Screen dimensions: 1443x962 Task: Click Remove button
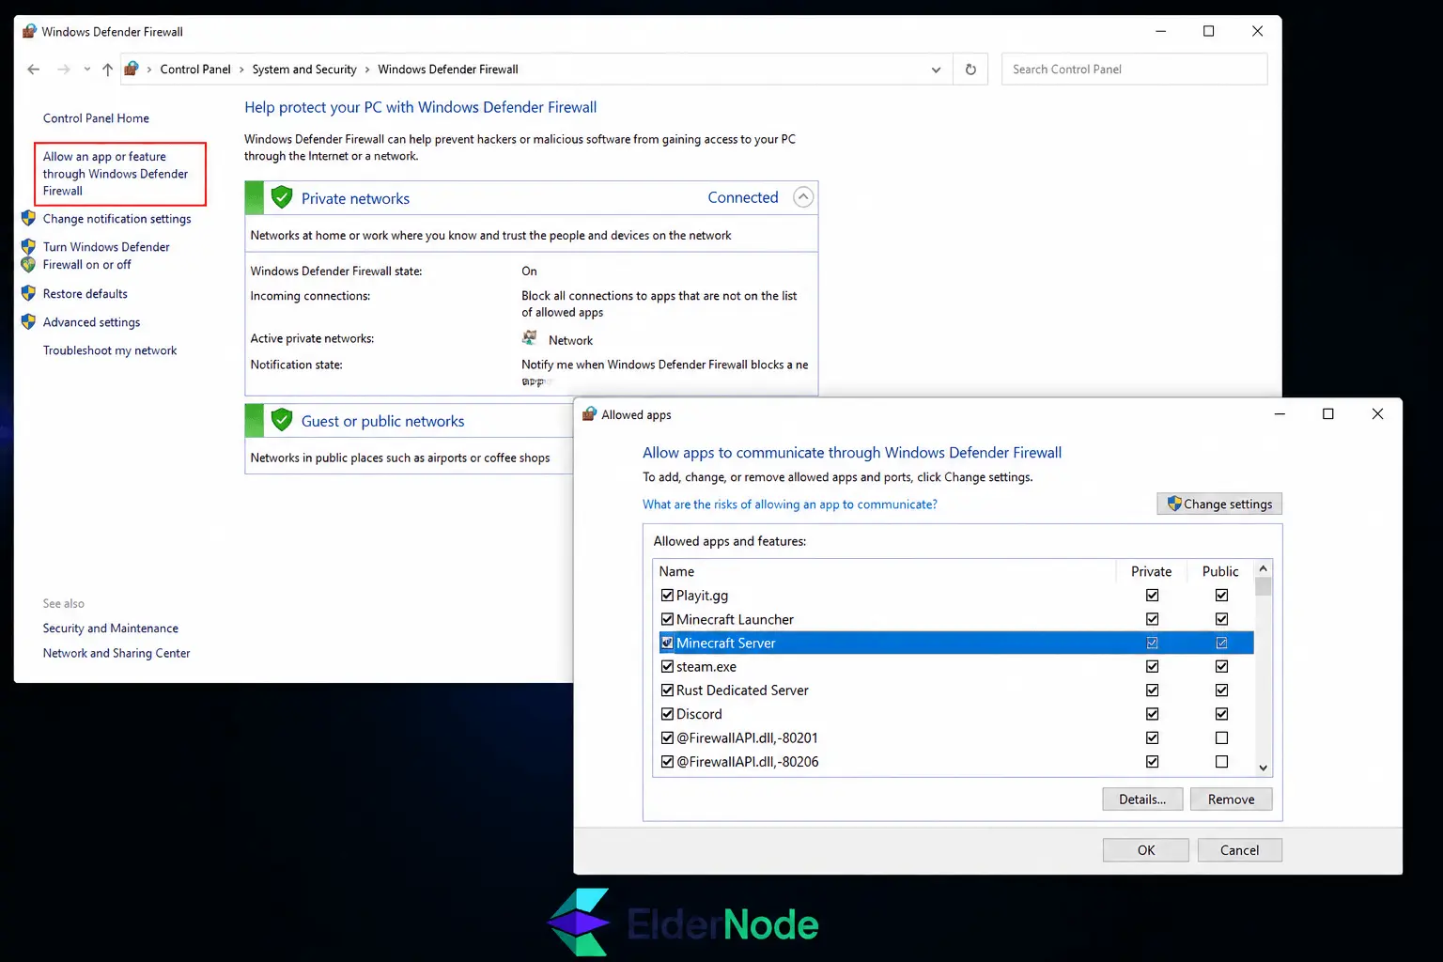[1231, 799]
